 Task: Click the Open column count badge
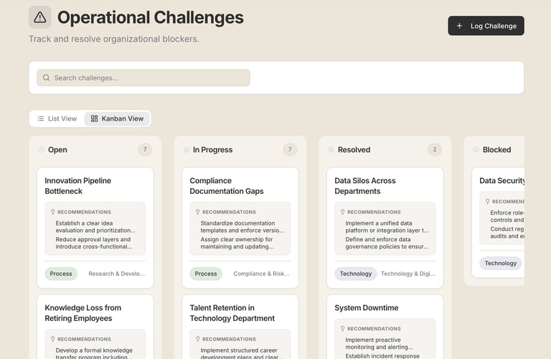click(145, 149)
